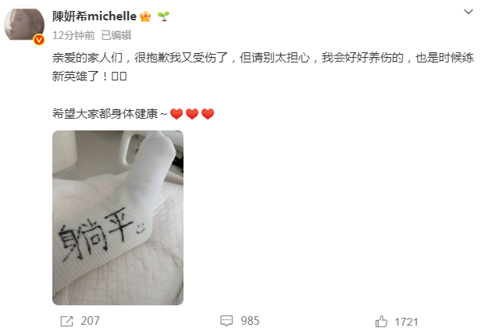Click the 躺平 writing in the photo
Viewport: 481px width, 335px height.
[96, 236]
